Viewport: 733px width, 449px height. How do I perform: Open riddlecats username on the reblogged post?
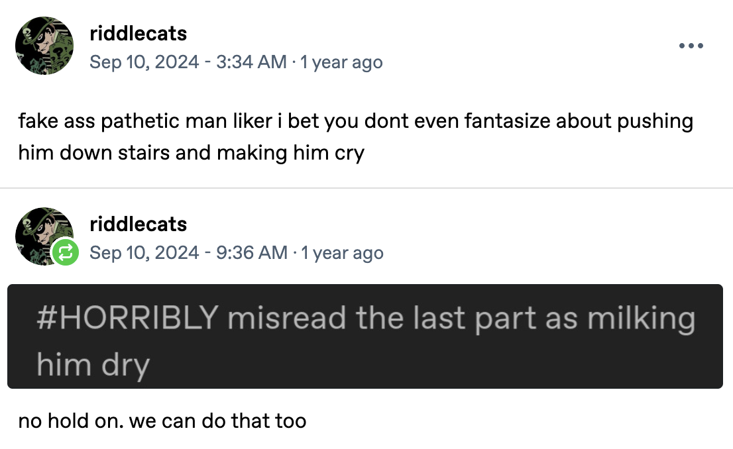coord(138,224)
